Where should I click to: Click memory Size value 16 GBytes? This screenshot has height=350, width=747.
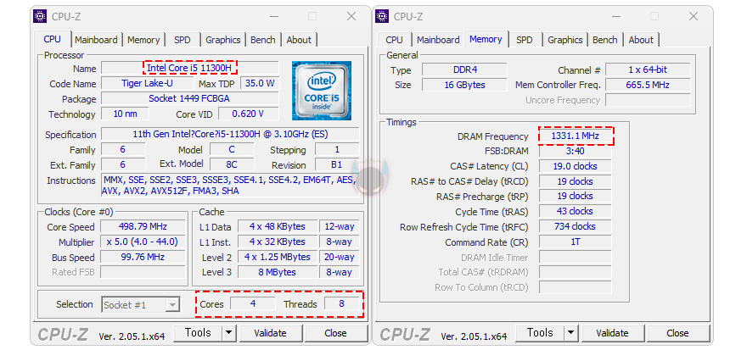pyautogui.click(x=465, y=85)
